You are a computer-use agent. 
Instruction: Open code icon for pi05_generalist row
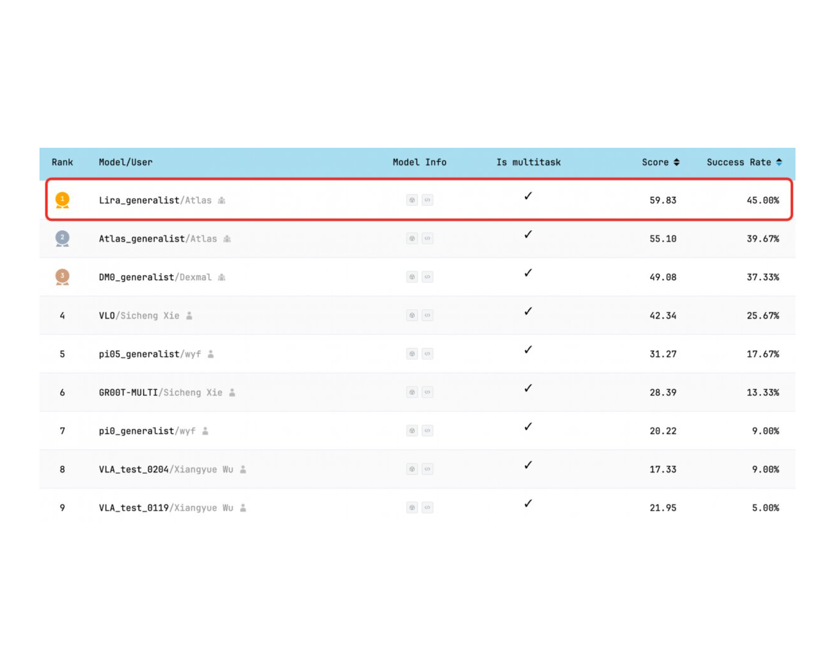pyautogui.click(x=427, y=354)
